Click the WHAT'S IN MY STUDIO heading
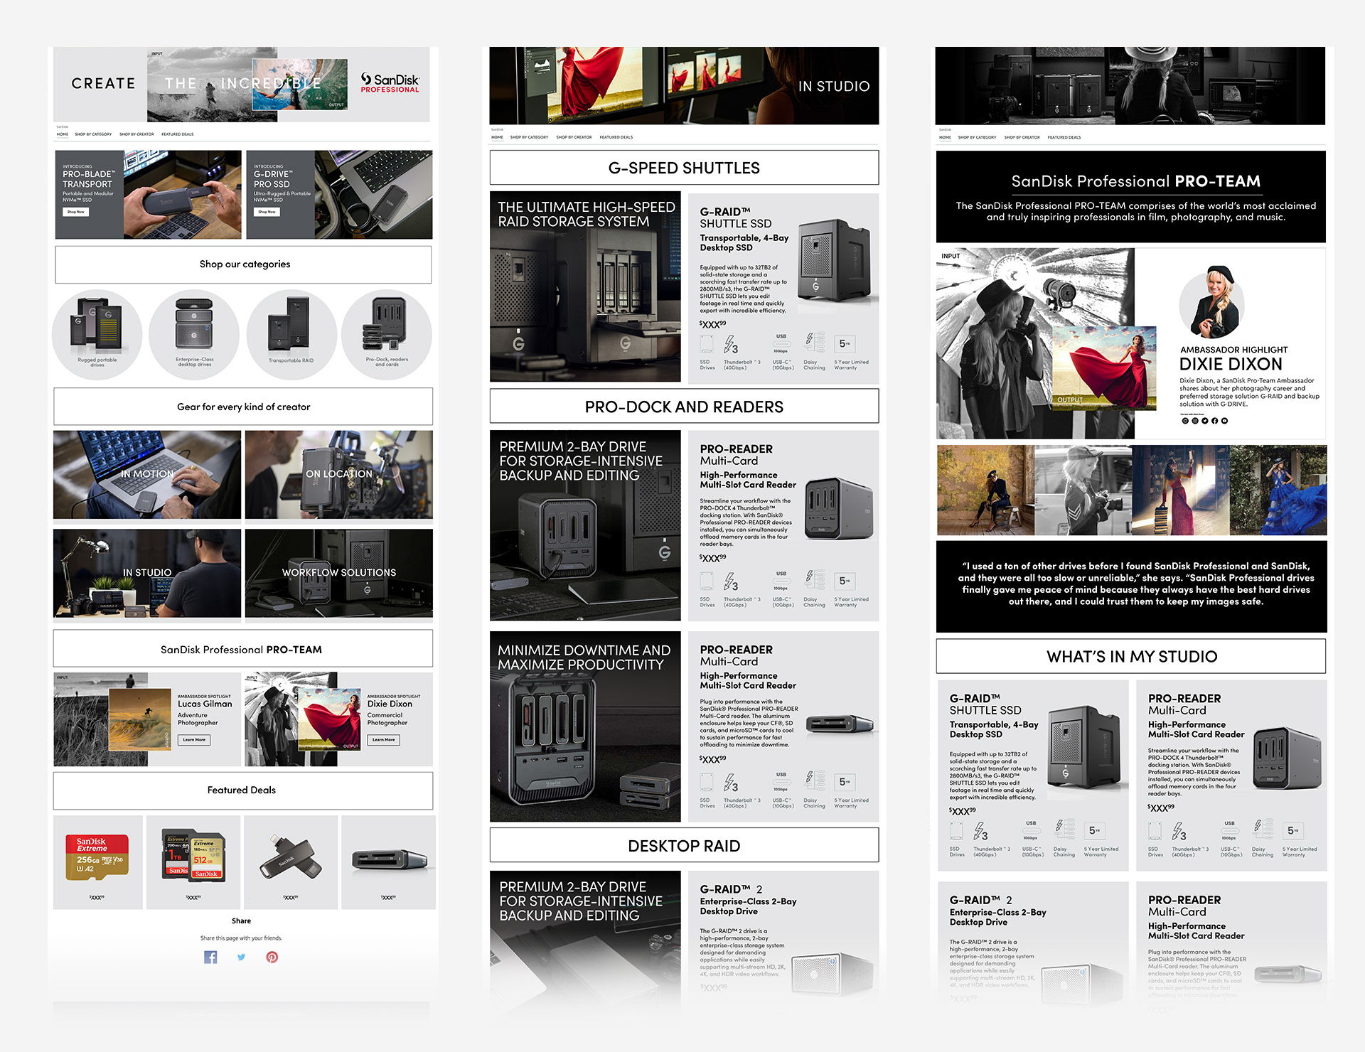Viewport: 1365px width, 1052px height. tap(1131, 656)
